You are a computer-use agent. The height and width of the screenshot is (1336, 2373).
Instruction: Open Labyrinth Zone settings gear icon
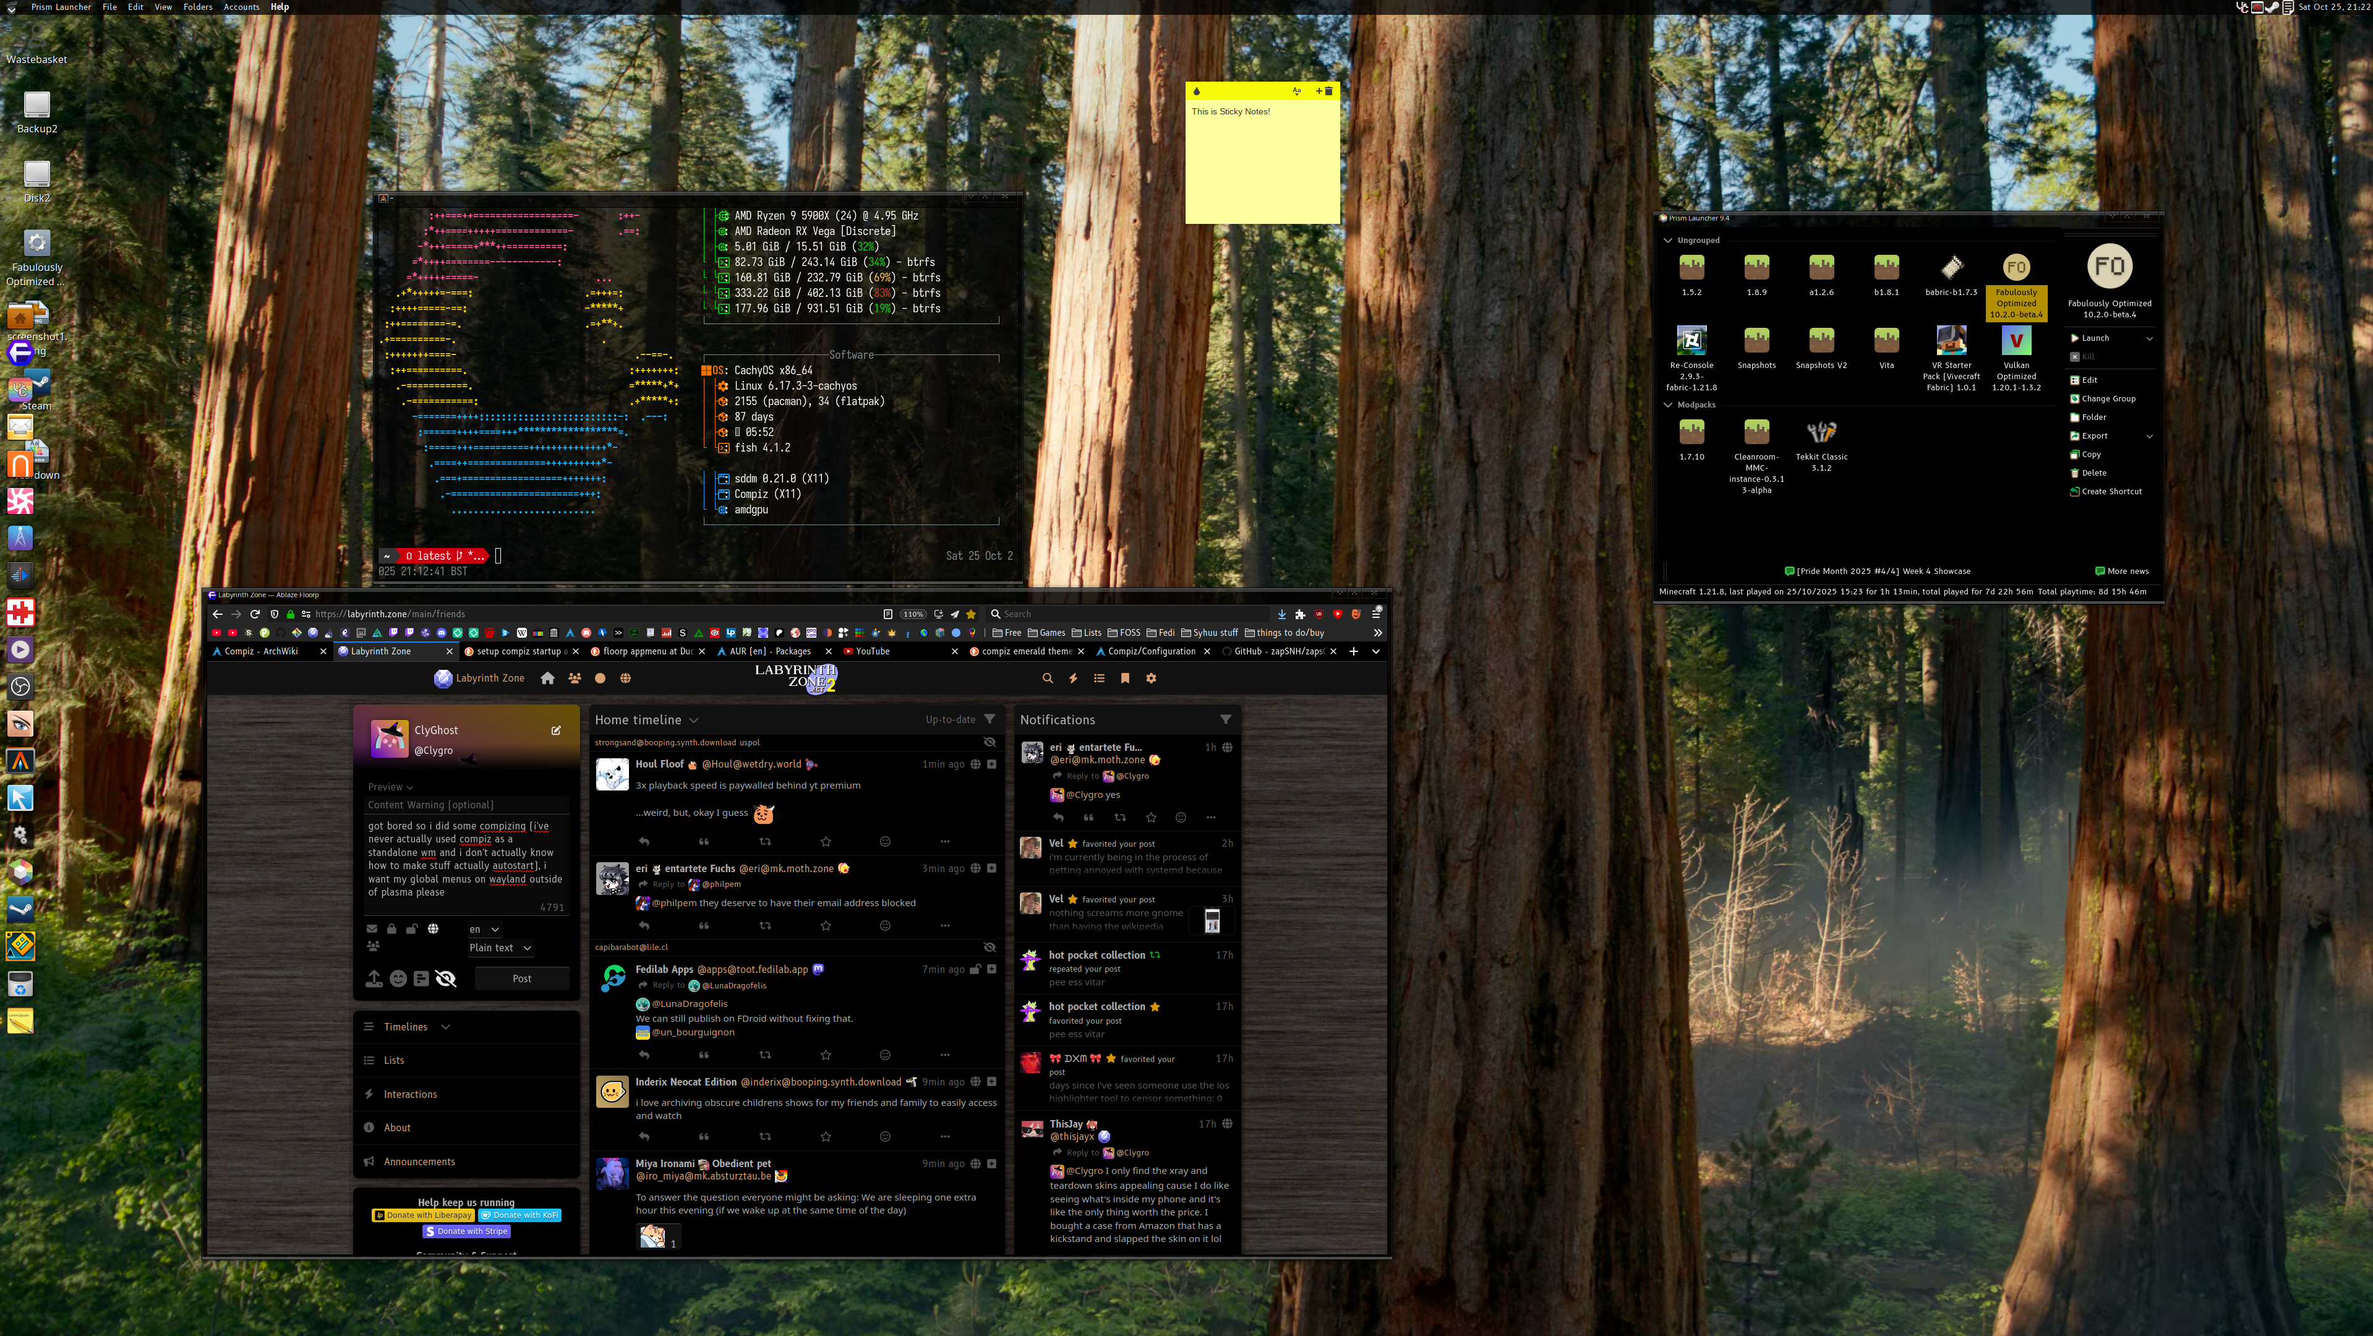1150,678
